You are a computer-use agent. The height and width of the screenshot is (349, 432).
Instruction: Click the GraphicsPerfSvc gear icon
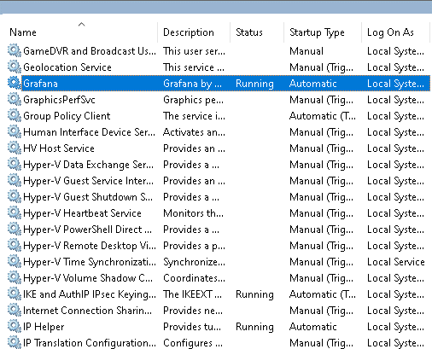click(x=15, y=100)
